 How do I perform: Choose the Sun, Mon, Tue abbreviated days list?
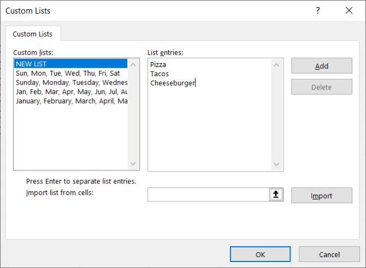click(x=70, y=73)
